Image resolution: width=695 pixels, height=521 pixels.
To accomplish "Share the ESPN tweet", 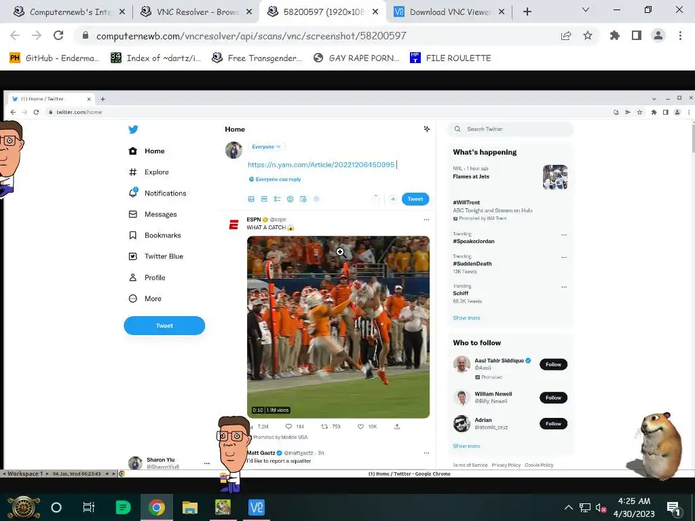I will pyautogui.click(x=397, y=427).
